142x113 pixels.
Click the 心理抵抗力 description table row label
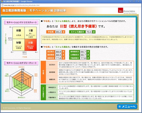pos(52,92)
